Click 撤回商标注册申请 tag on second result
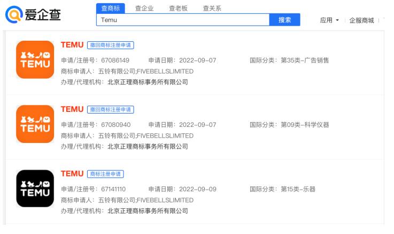 point(110,110)
